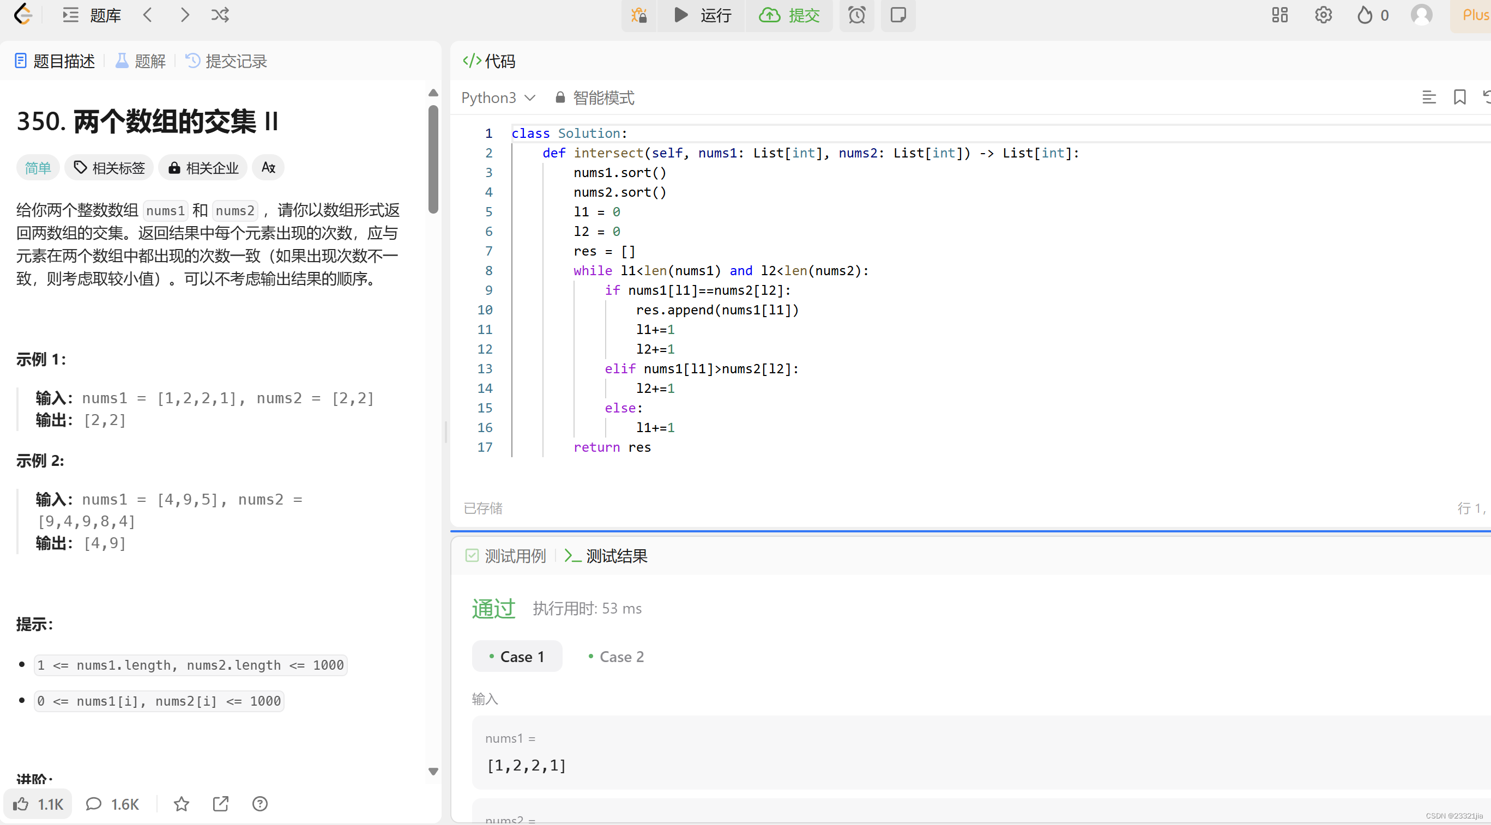
Task: Open the notes sticky icon
Action: (x=898, y=15)
